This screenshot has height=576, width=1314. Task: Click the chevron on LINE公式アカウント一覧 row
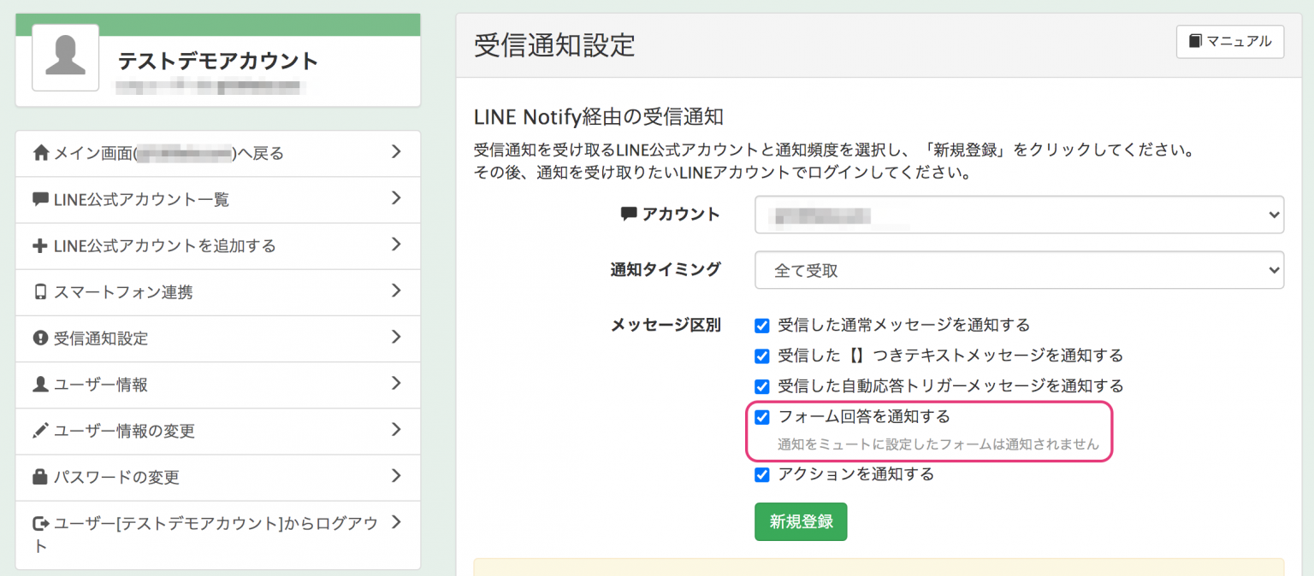click(x=396, y=198)
